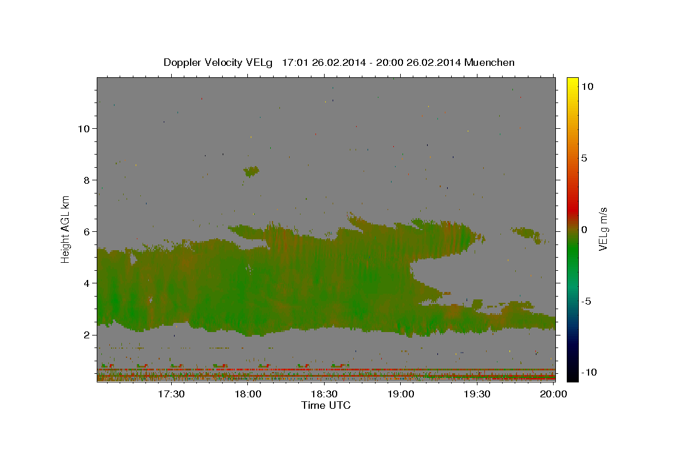Image resolution: width=687 pixels, height=458 pixels.
Task: Click the 18:30 time tick label
Action: 325,394
